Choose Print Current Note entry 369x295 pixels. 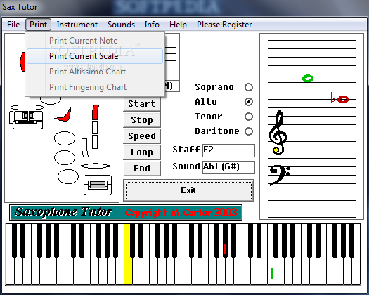95,41
